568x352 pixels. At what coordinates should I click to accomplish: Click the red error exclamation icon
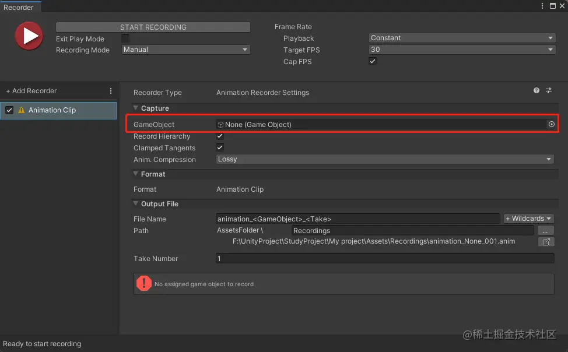coord(144,284)
